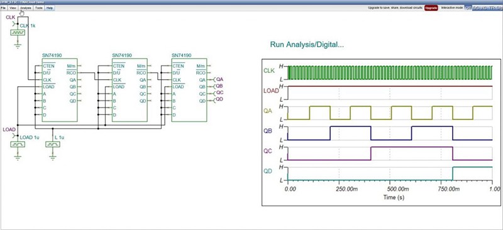
Task: Set interactive mode to Off
Action: coord(468,8)
